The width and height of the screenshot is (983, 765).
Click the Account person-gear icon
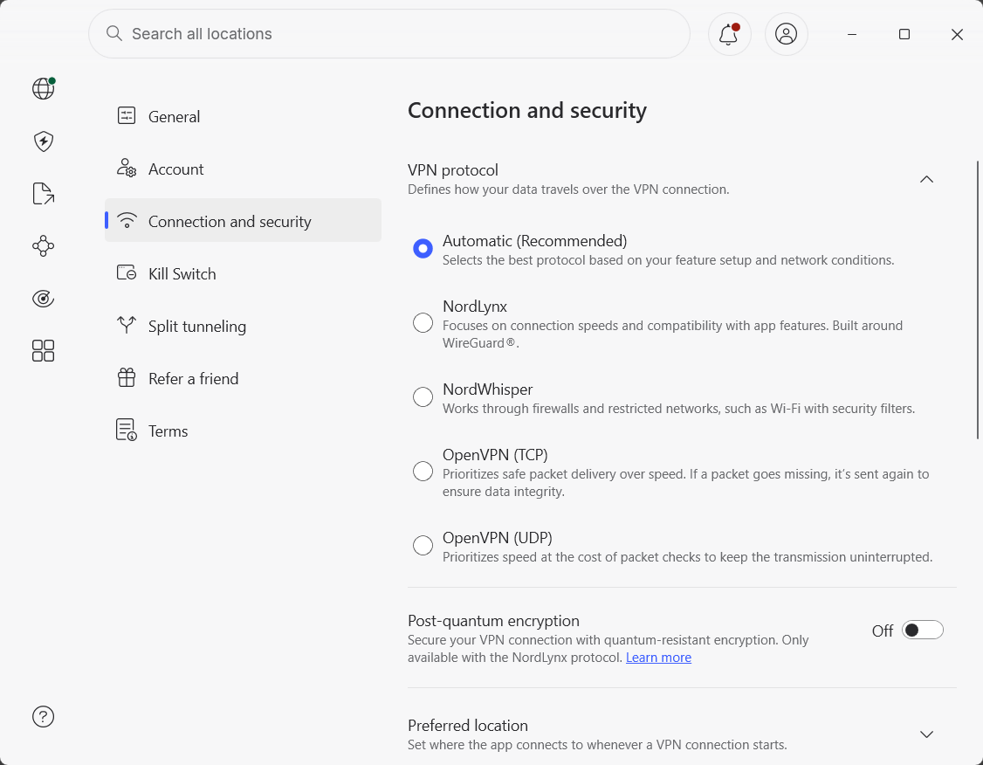pos(127,168)
